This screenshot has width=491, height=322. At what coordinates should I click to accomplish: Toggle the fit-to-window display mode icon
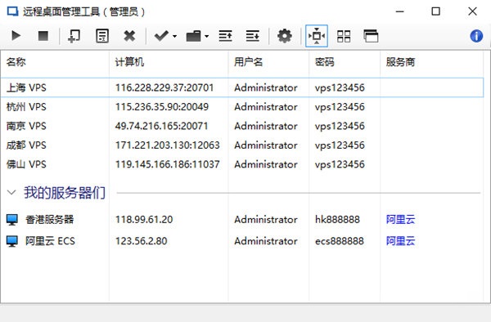click(317, 36)
